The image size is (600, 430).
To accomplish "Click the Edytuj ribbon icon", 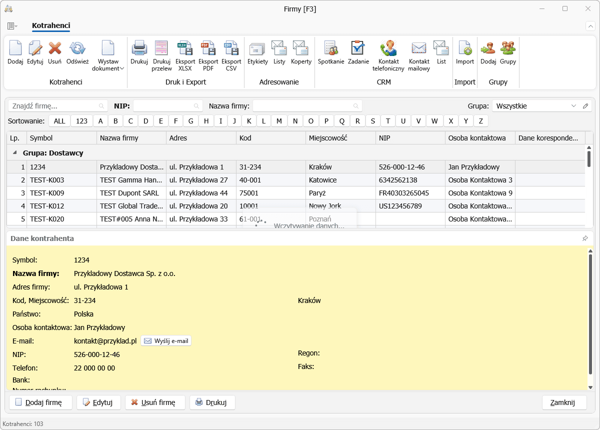I will point(35,52).
